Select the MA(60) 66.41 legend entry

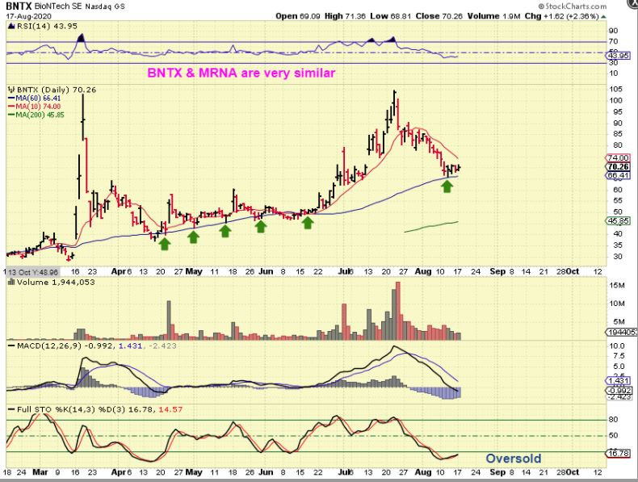34,98
